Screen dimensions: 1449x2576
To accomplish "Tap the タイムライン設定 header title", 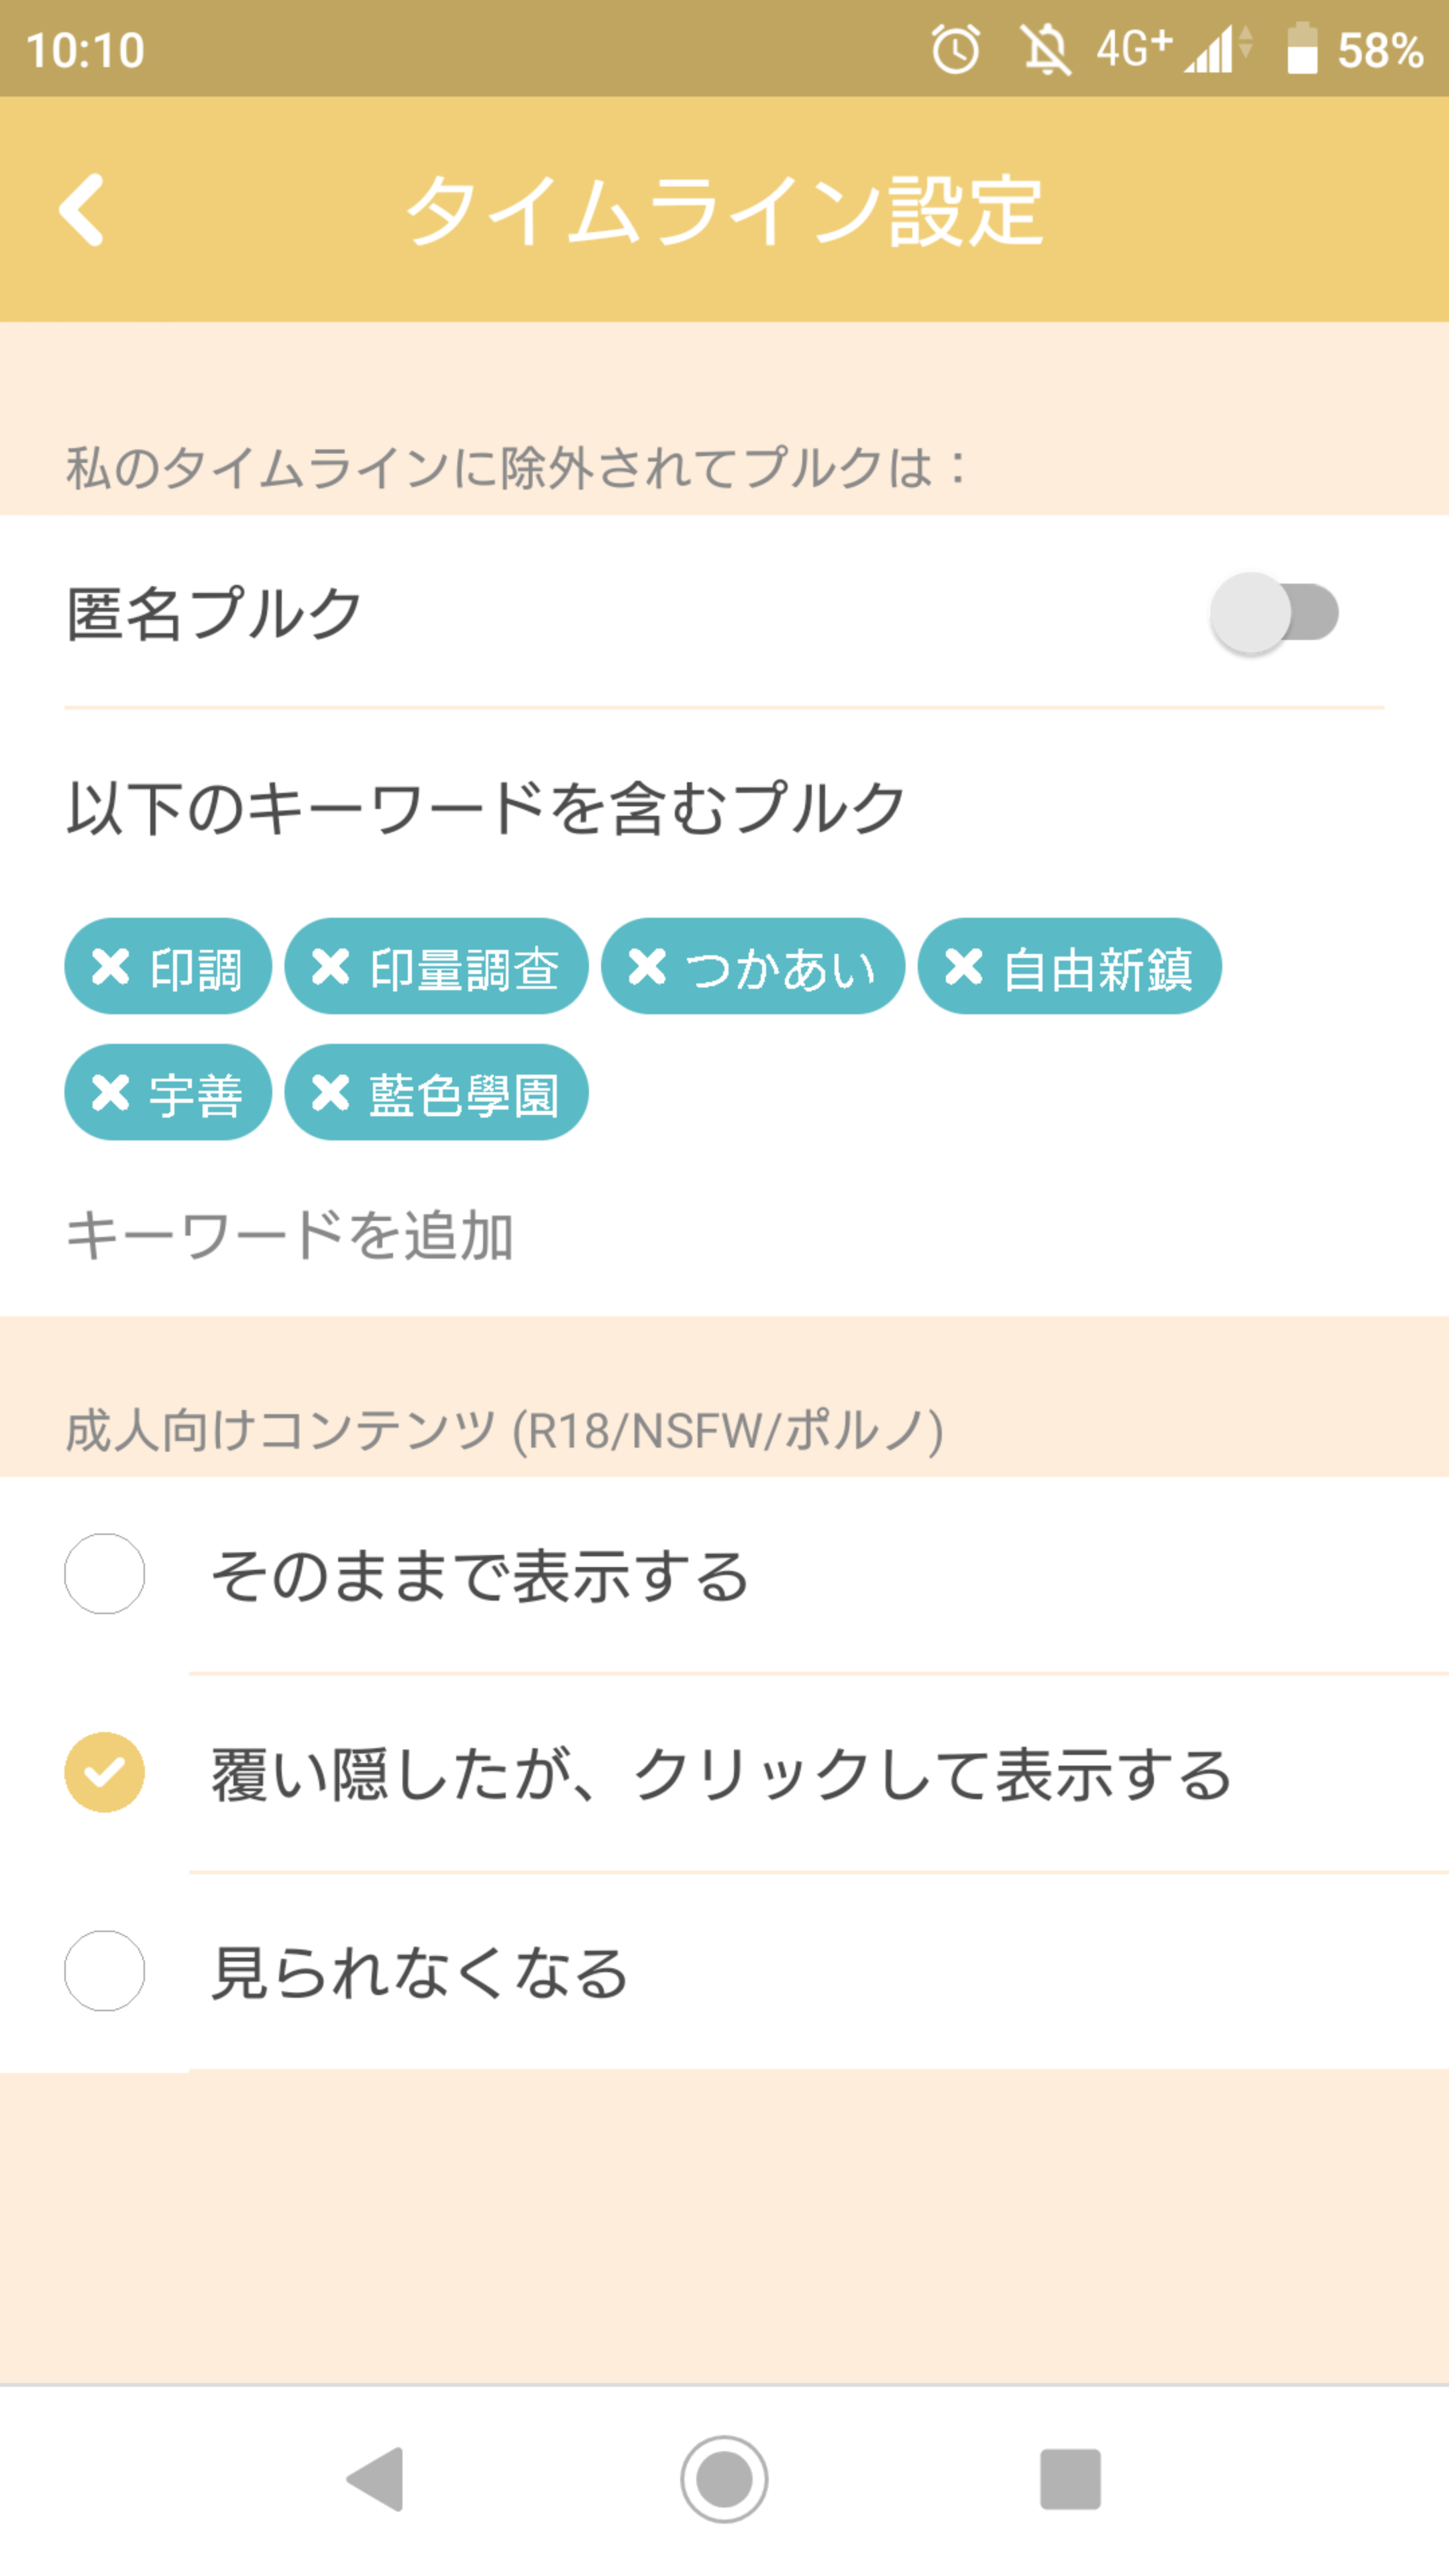I will click(724, 210).
